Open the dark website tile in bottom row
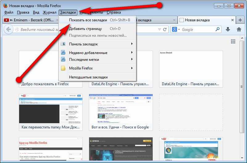247x163 pixels. pyautogui.click(x=121, y=149)
